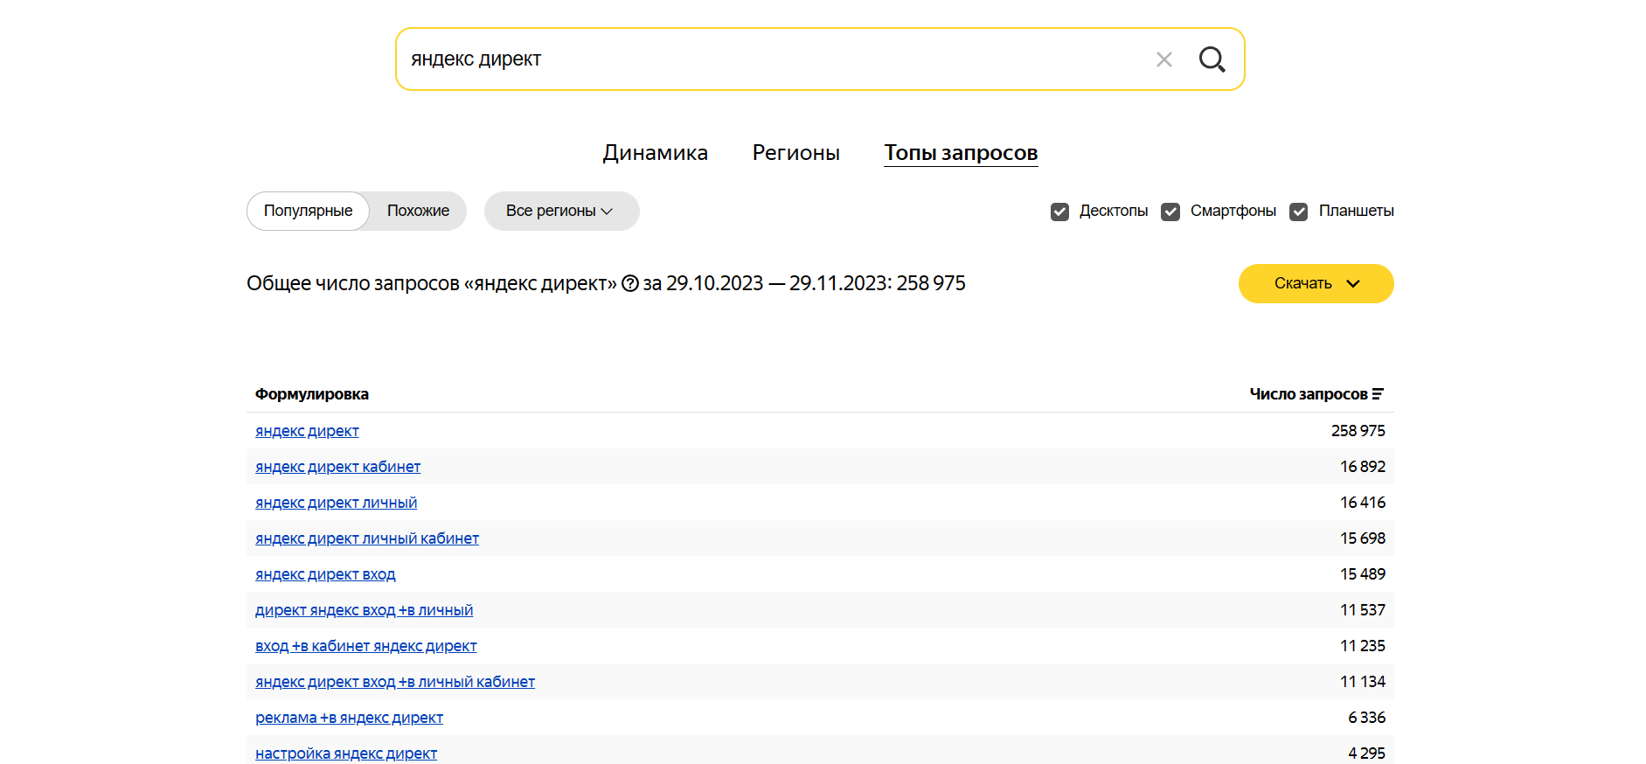The width and height of the screenshot is (1646, 764).
Task: Open the директ яндекс вход +в личный link
Action: 364,610
